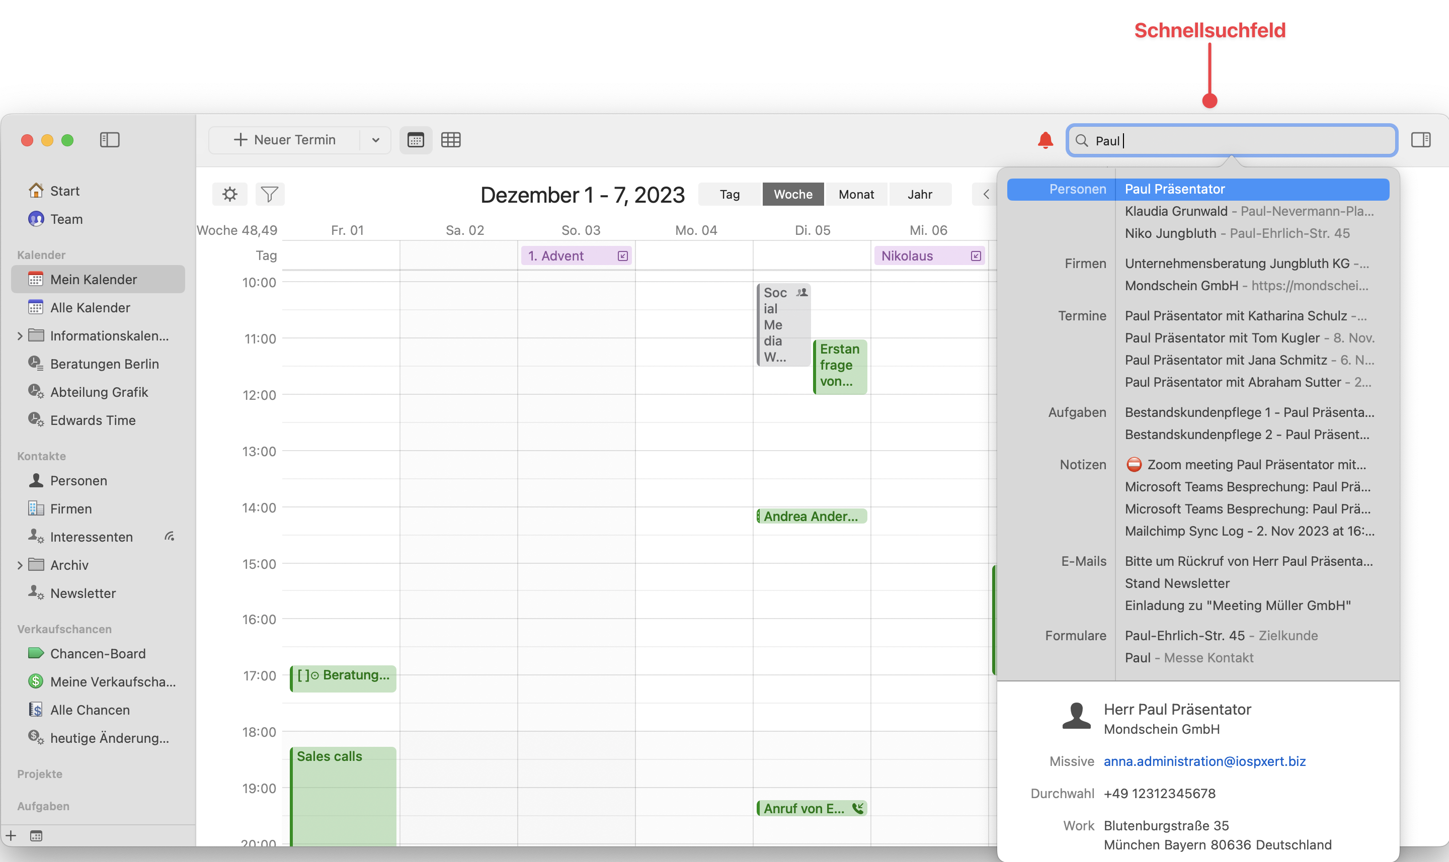
Task: Toggle the left sidebar visibility
Action: coord(109,140)
